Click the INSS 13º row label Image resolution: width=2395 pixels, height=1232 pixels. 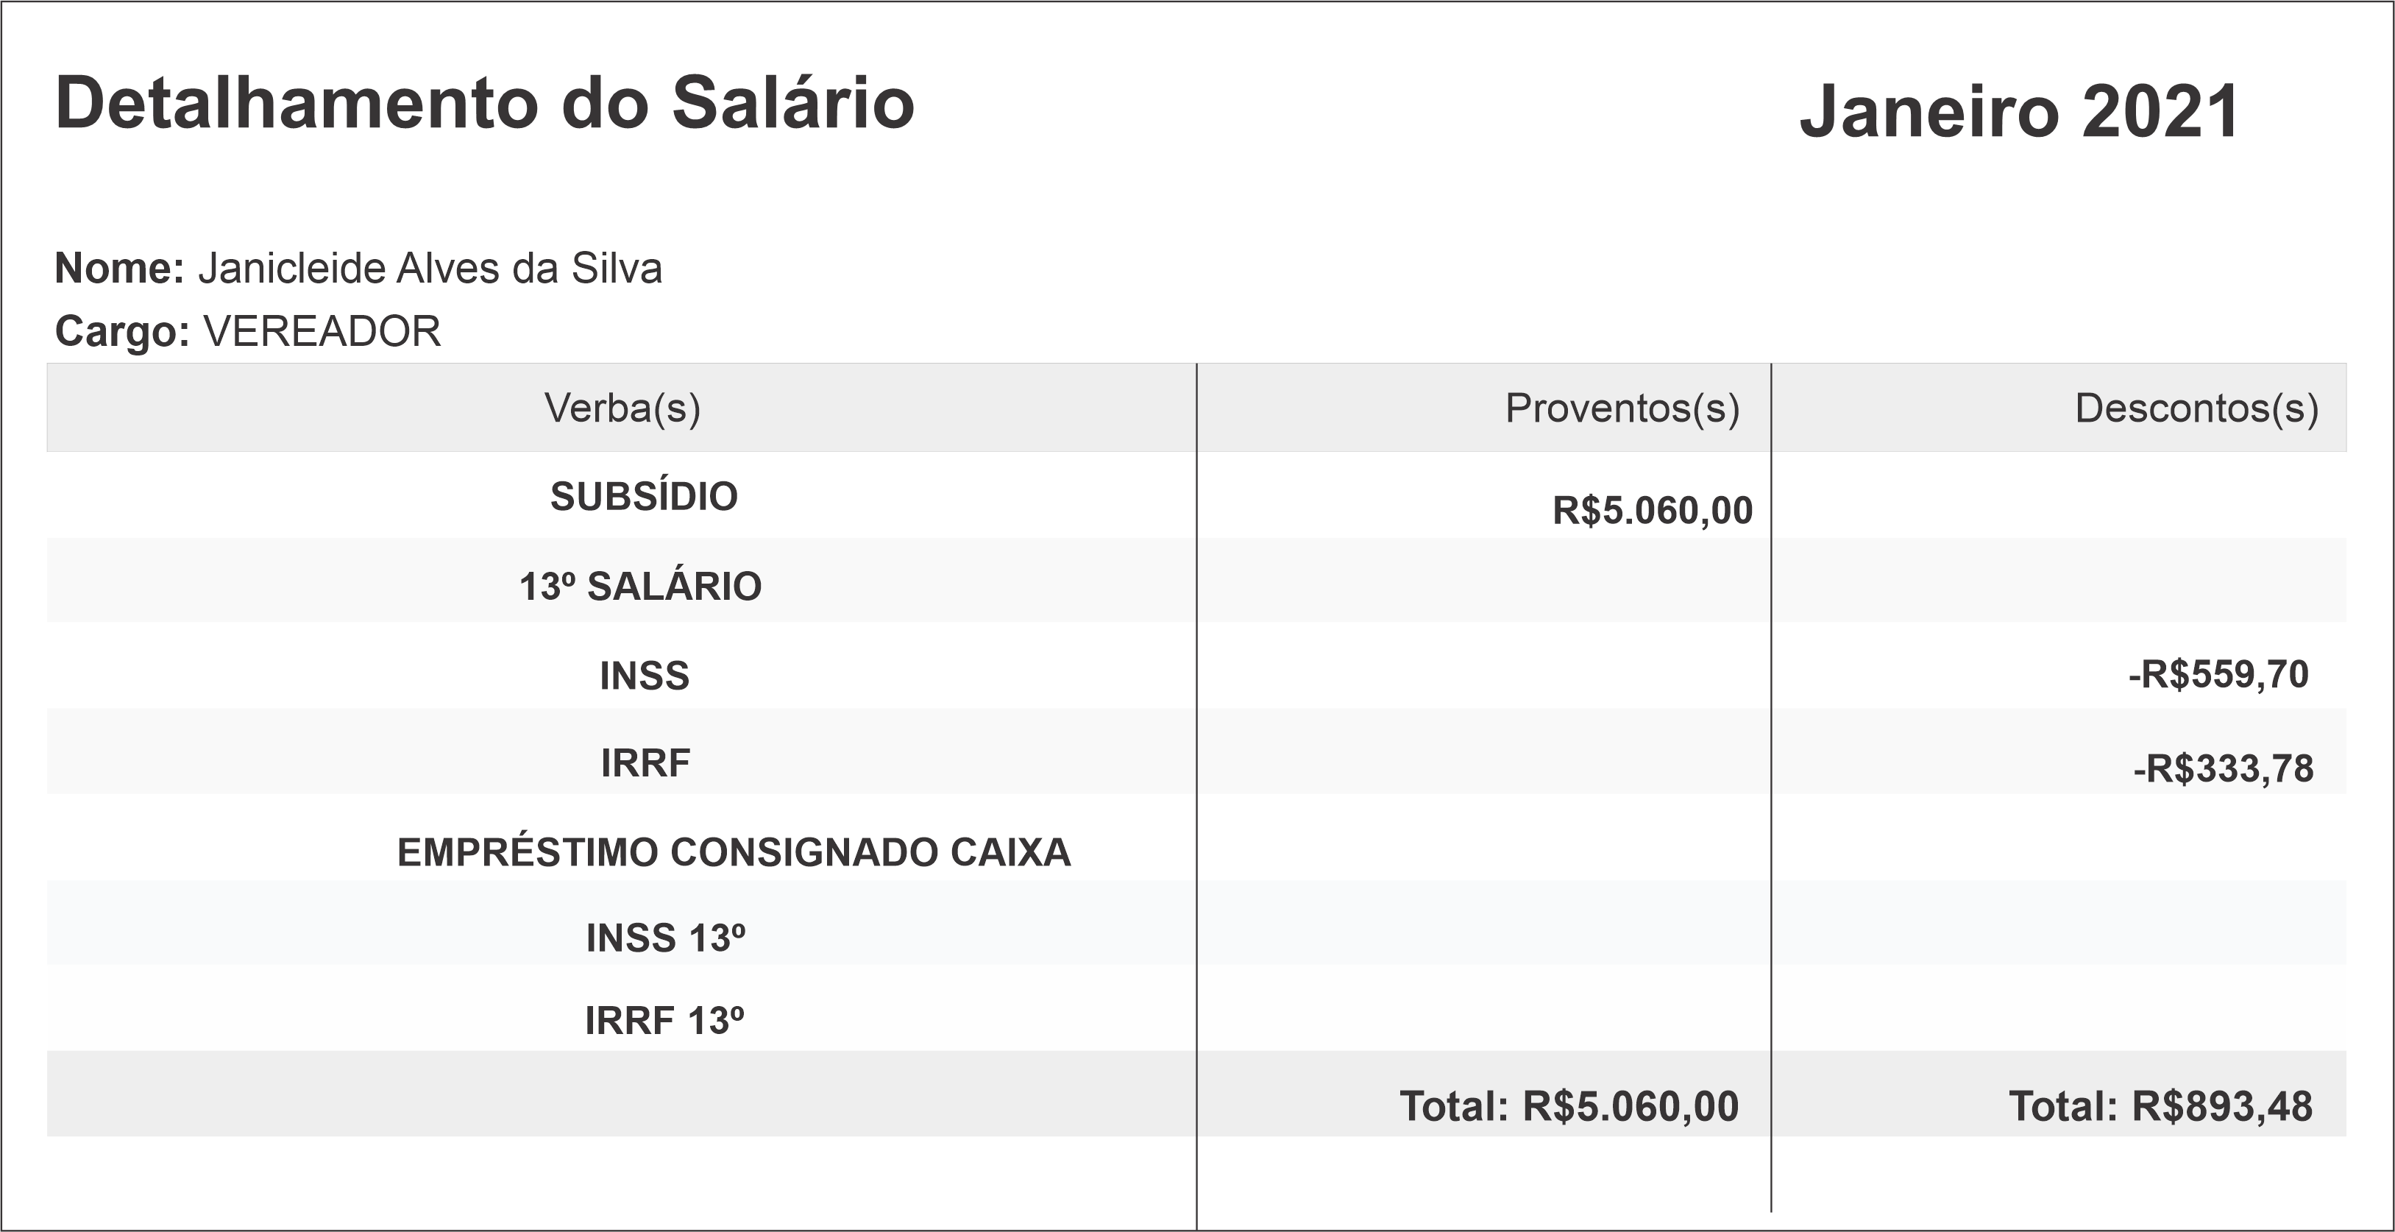click(x=664, y=938)
